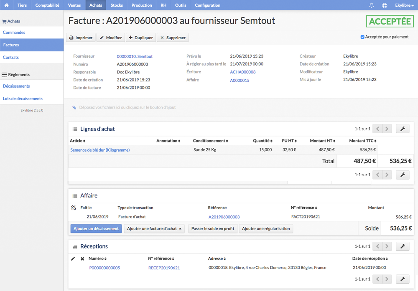Image resolution: width=418 pixels, height=291 pixels.
Task: Open the Comptabilité menu
Action: [47, 5]
